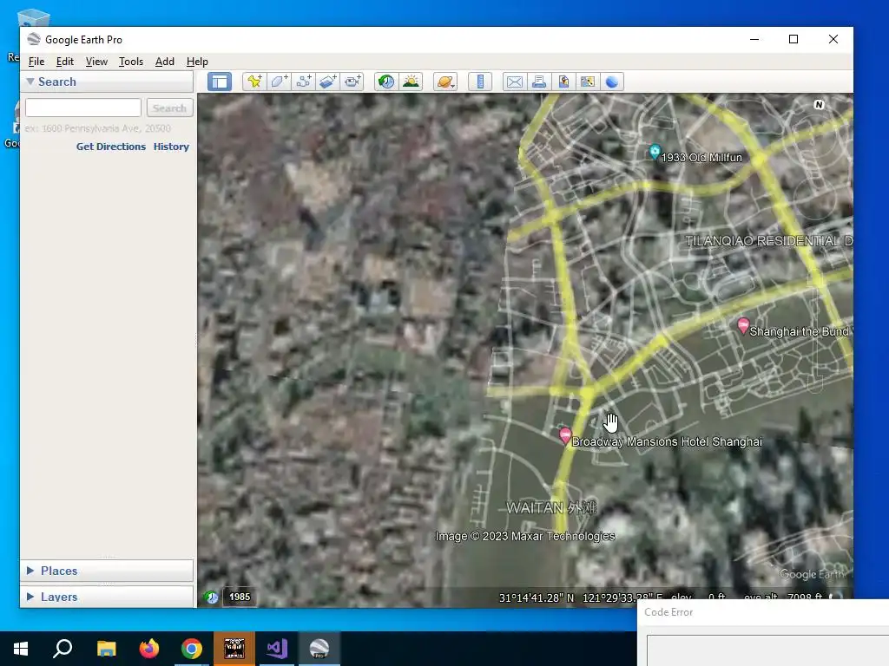Click the Google Earth Pro title bar icon
Screen dimensions: 889x666
click(x=34, y=39)
